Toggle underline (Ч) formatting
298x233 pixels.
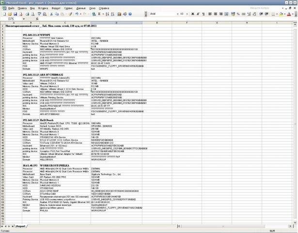[x=204, y=14]
